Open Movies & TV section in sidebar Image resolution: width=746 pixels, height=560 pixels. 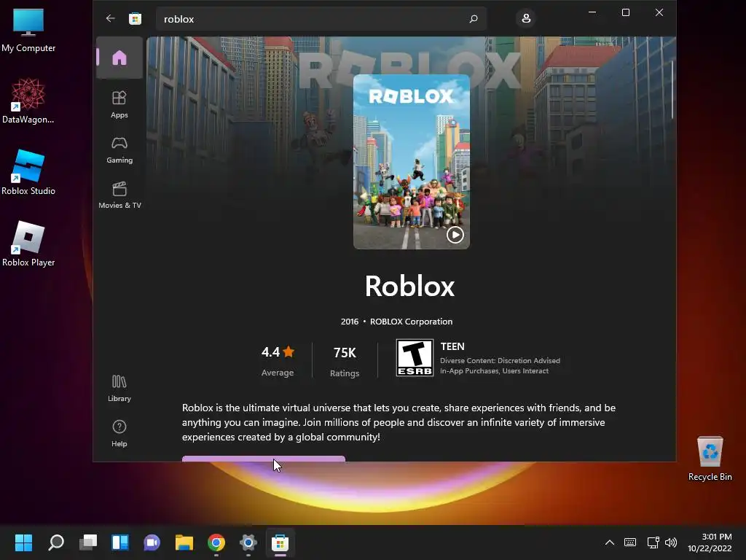pos(119,195)
